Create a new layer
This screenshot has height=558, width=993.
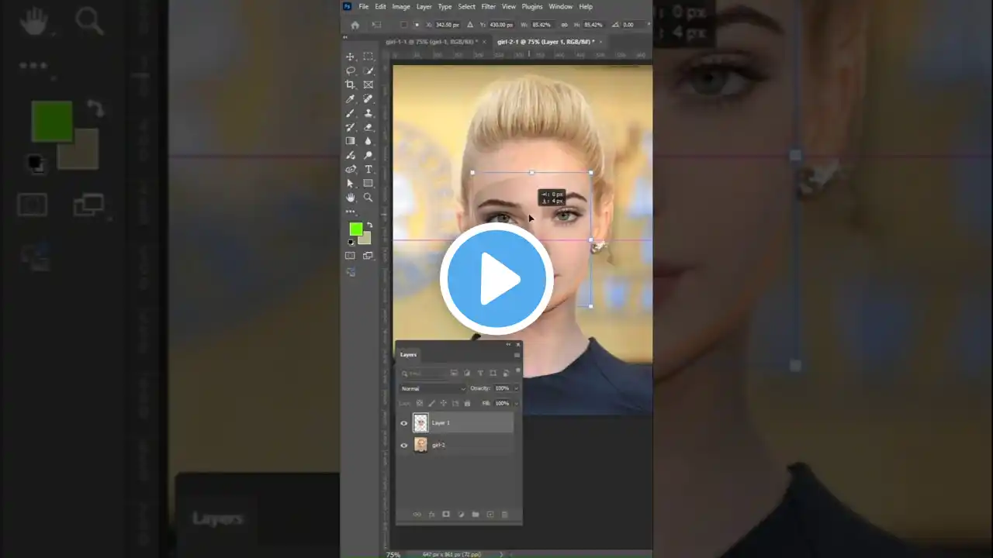pyautogui.click(x=490, y=515)
